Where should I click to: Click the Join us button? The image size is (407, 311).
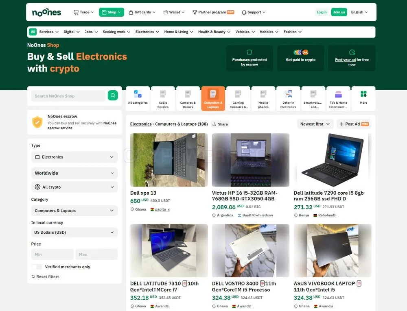tap(339, 12)
